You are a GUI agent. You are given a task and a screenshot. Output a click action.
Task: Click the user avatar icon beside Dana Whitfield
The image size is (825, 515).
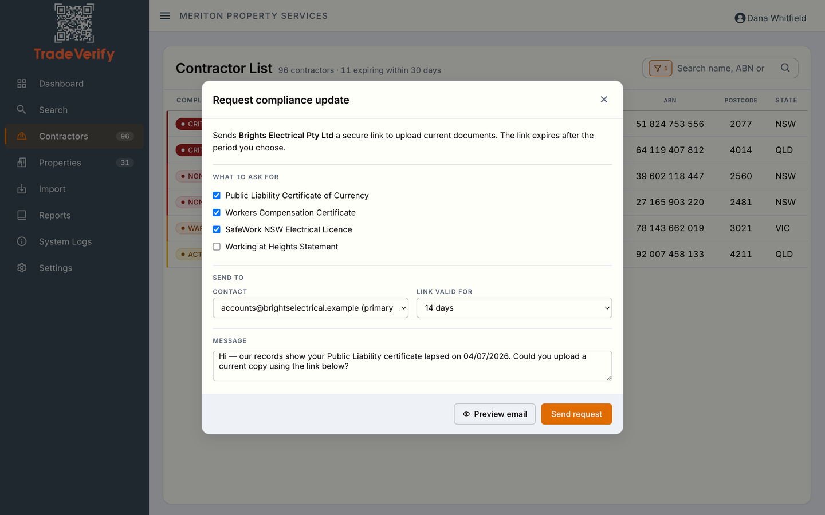740,18
